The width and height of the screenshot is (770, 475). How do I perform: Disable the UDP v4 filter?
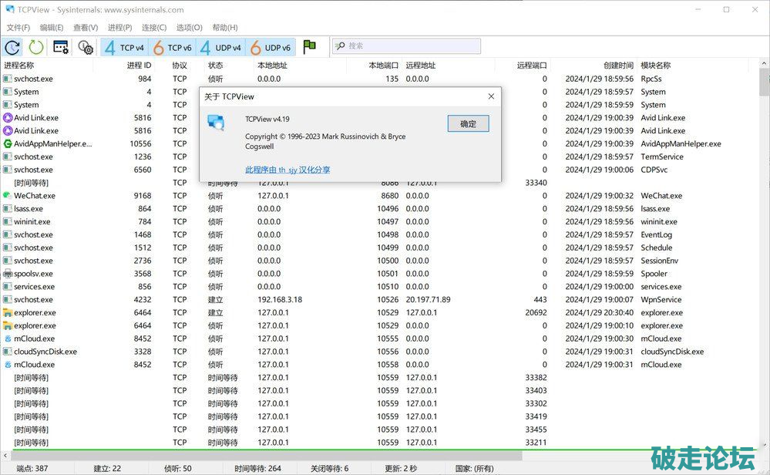[x=220, y=47]
